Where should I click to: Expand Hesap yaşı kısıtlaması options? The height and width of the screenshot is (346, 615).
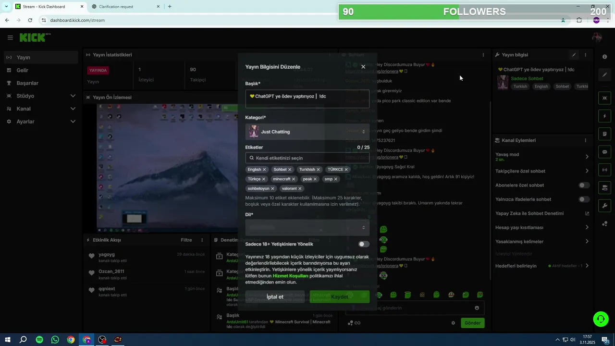click(x=542, y=227)
